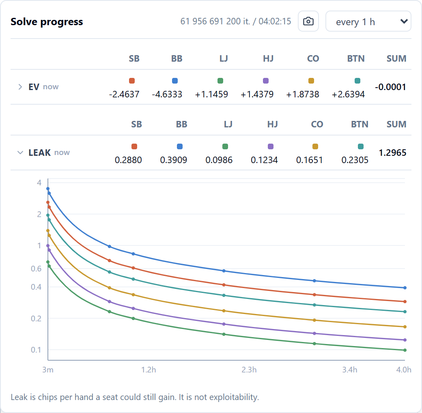
Task: Collapse the LEAK row chevron
Action: coord(20,153)
